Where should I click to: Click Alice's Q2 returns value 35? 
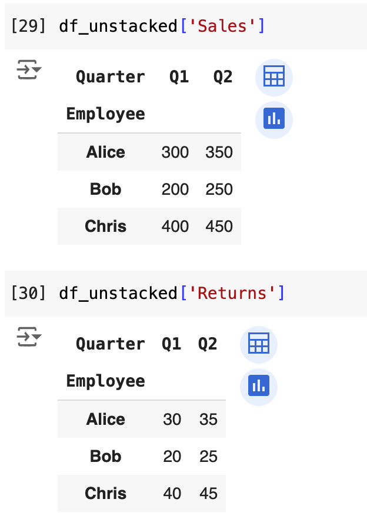(x=208, y=420)
